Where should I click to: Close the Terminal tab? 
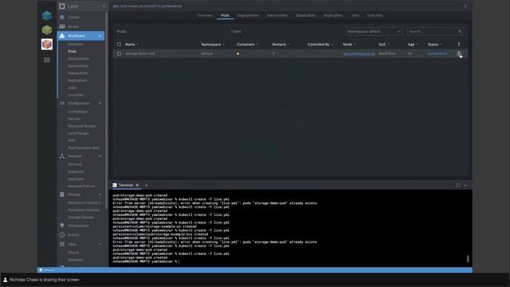(x=137, y=185)
